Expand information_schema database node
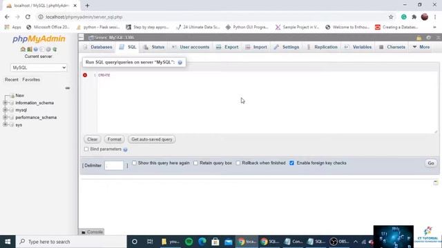 [x=5, y=103]
